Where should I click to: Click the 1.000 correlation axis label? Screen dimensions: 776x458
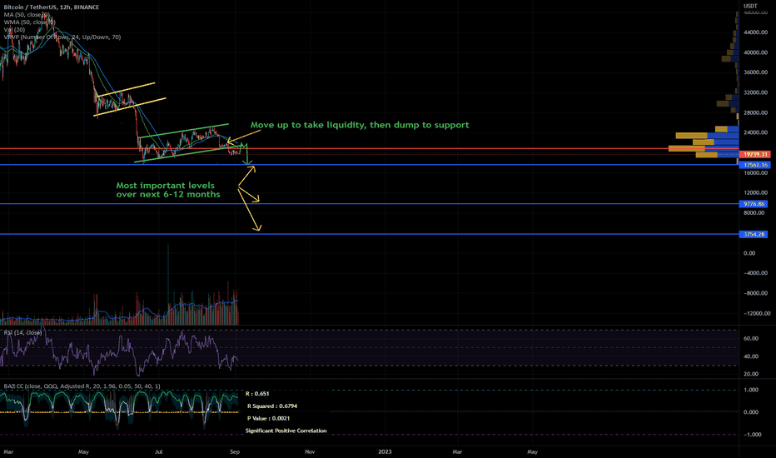751,390
